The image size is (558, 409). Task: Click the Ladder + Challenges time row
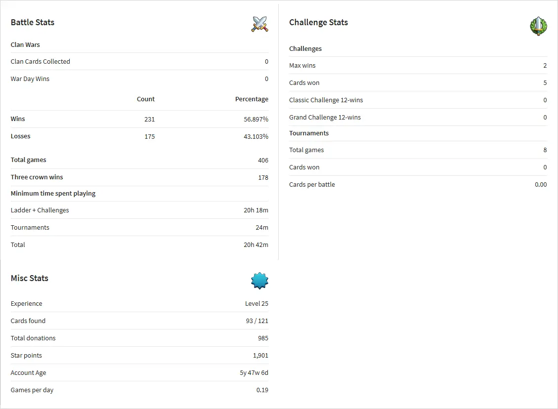(x=40, y=210)
